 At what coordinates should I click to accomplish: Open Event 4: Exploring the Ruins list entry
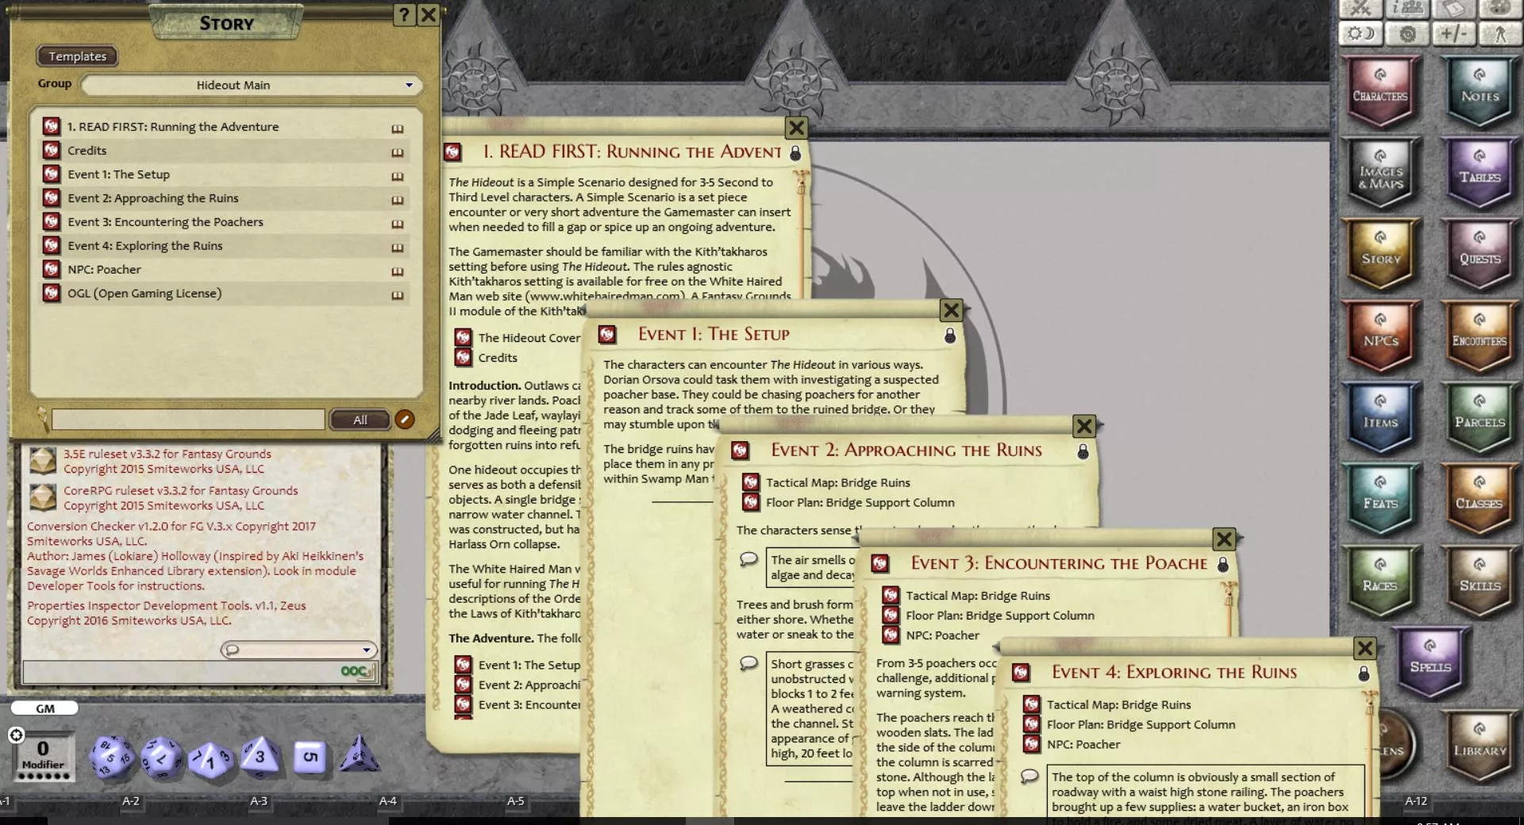click(144, 246)
